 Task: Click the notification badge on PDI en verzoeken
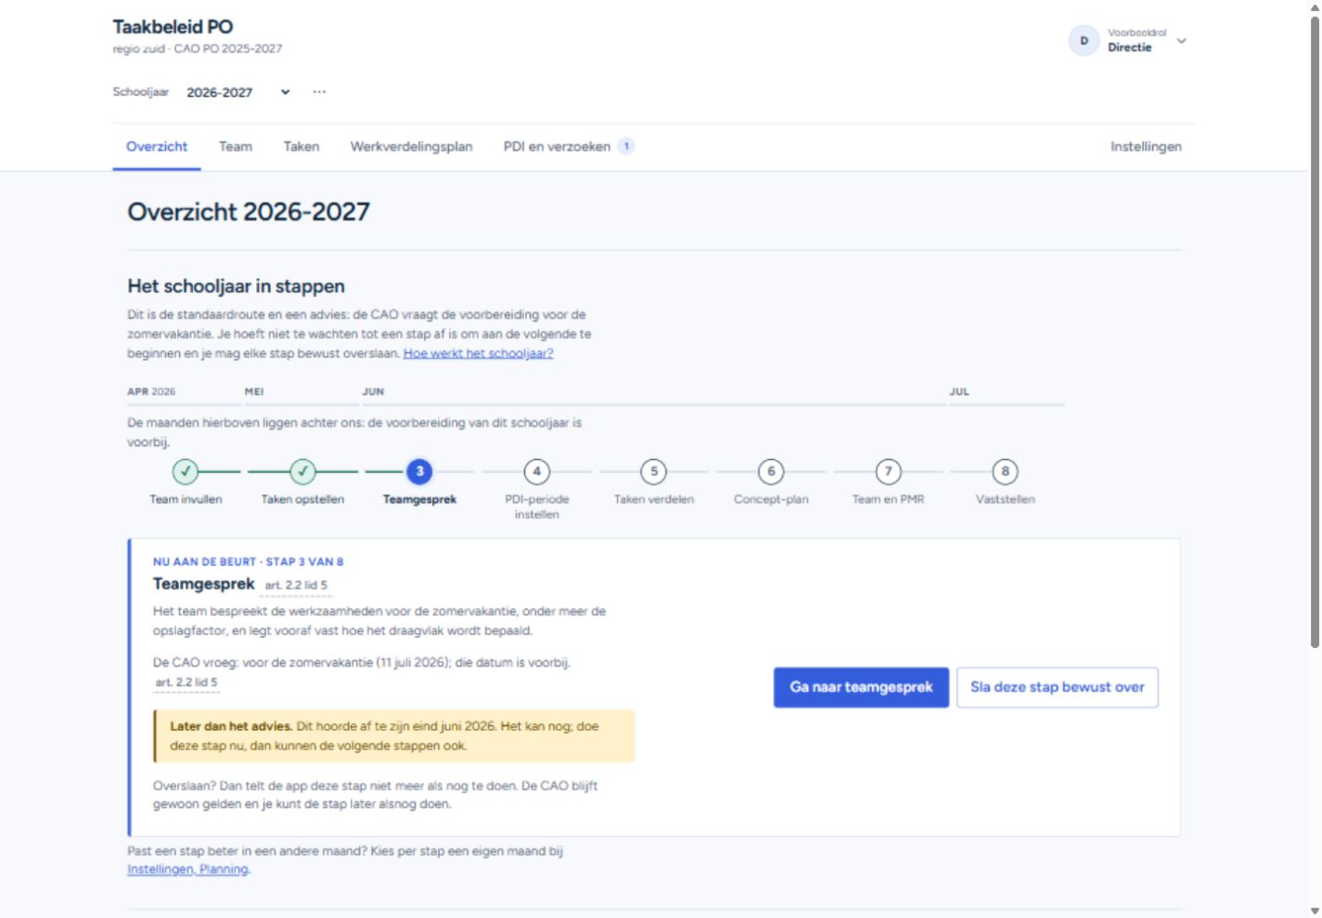coord(626,147)
